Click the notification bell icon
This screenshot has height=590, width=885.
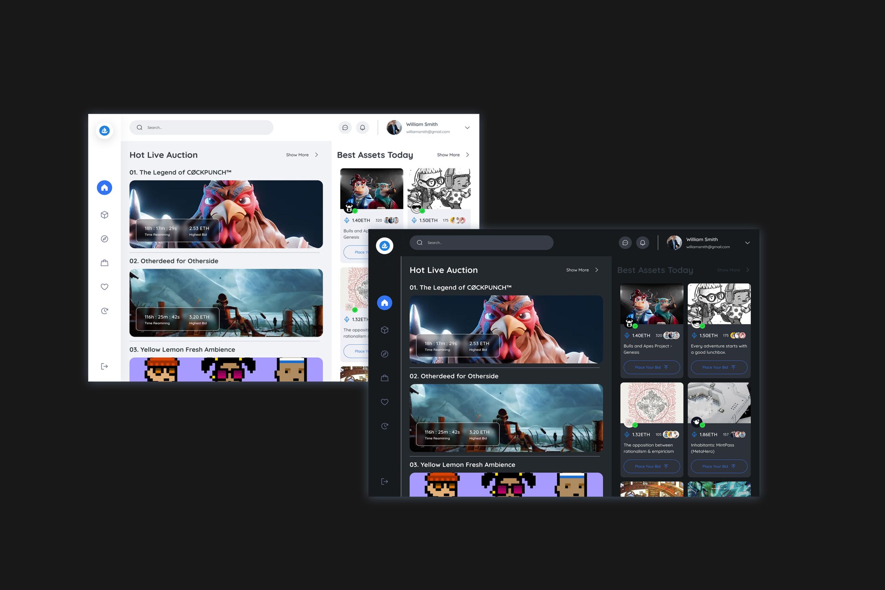pos(363,127)
